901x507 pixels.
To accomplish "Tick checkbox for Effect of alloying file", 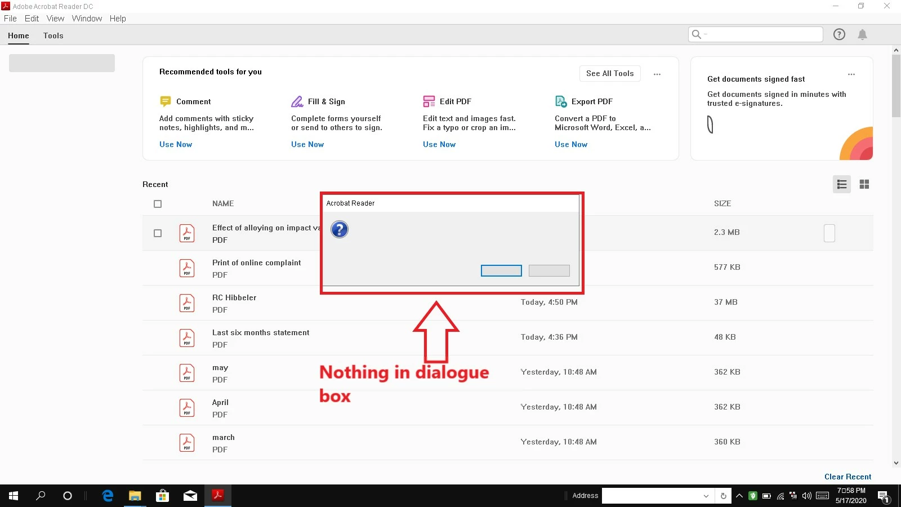I will (158, 233).
